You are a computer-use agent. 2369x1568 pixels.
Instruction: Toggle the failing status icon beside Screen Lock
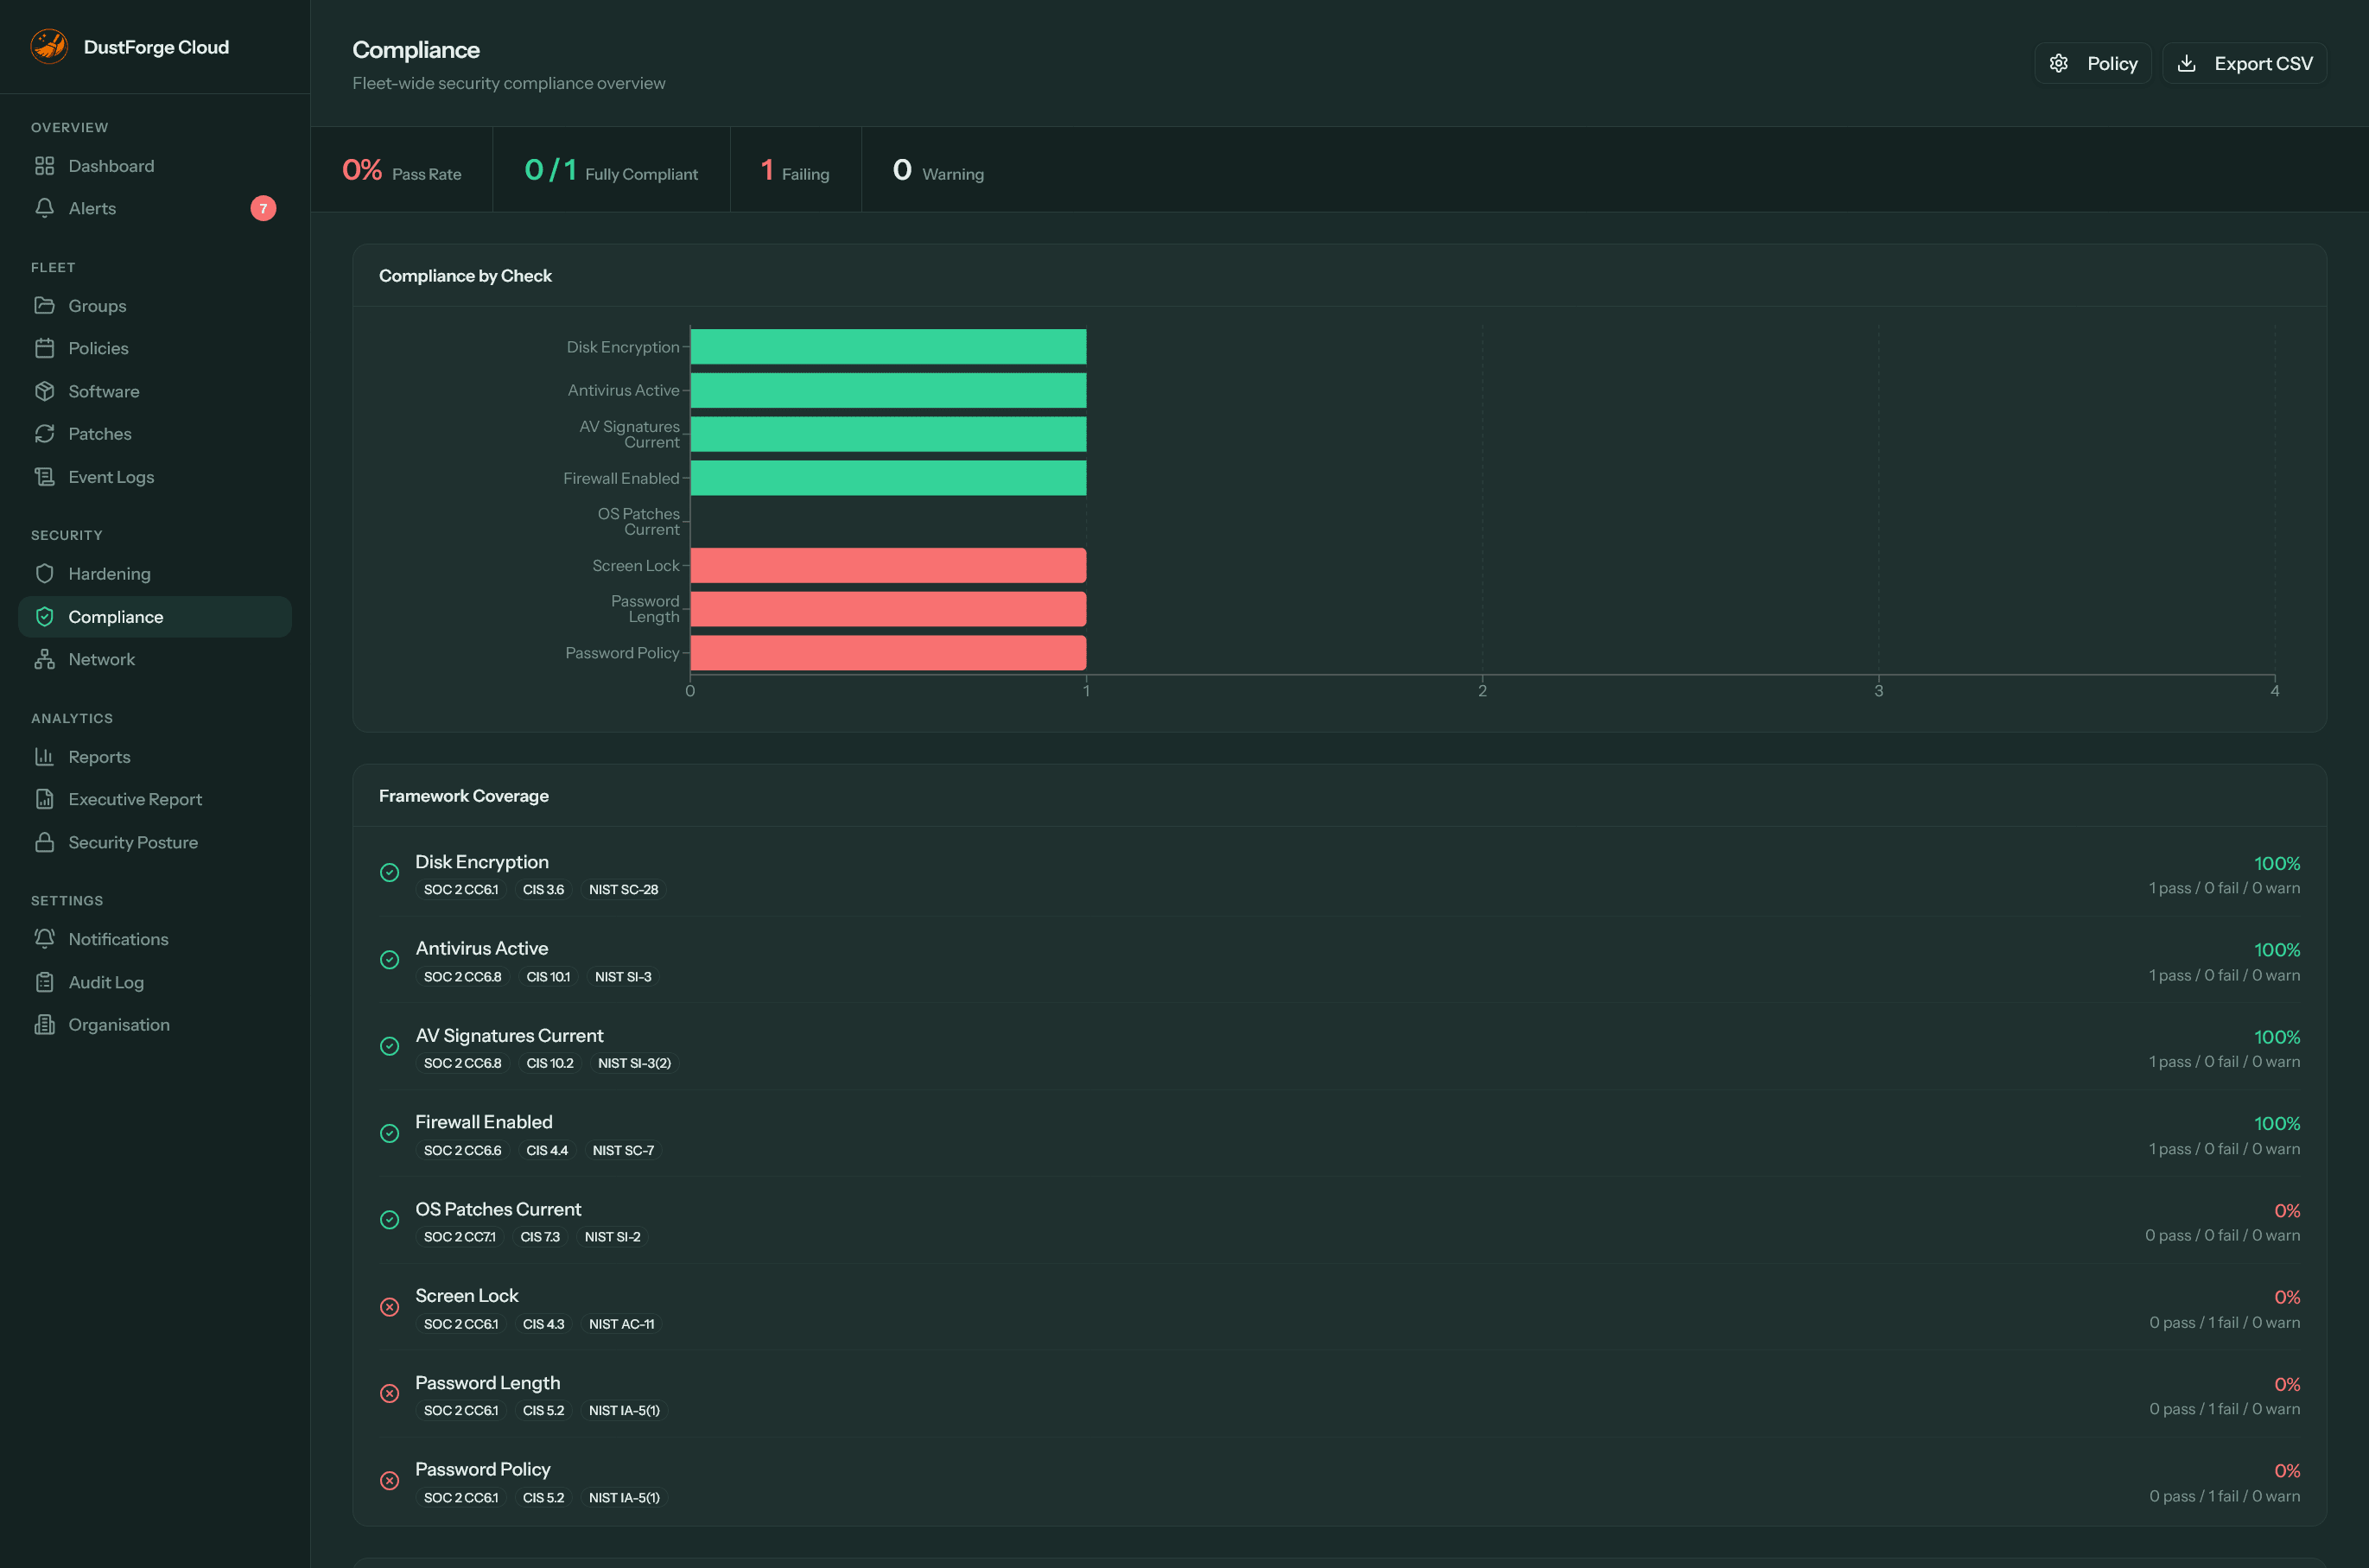(x=390, y=1306)
